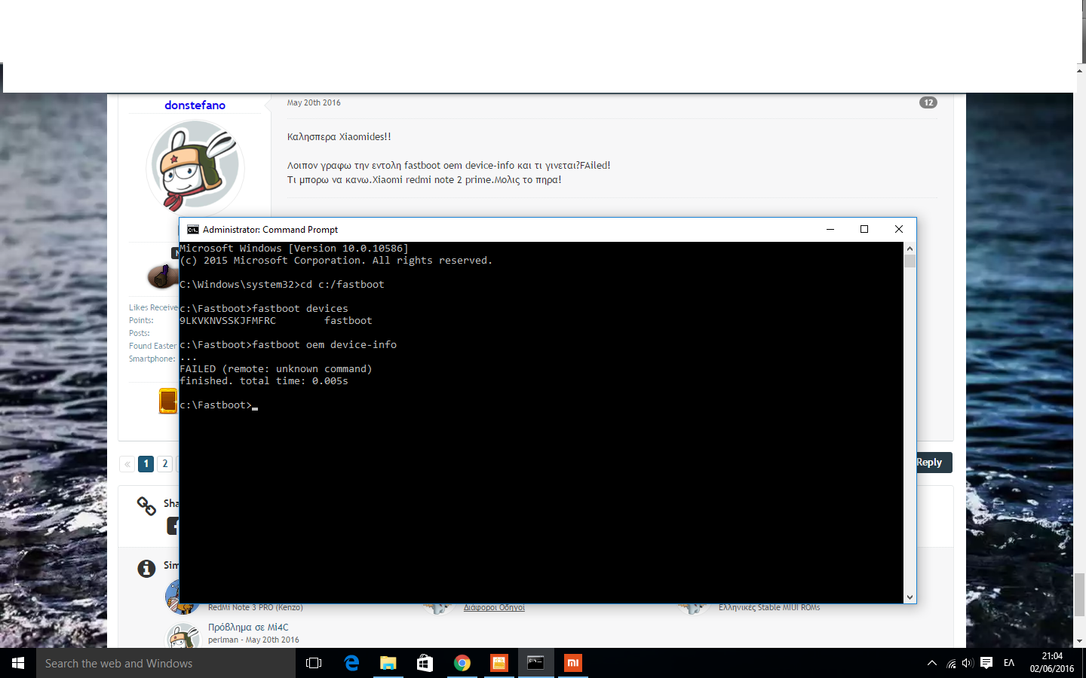Click donstefano's Mi bunny avatar
Image resolution: width=1086 pixels, height=678 pixels.
point(195,166)
